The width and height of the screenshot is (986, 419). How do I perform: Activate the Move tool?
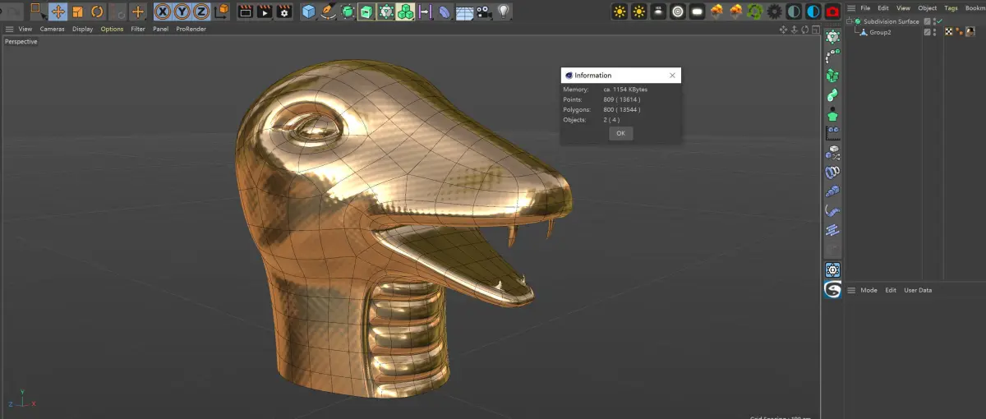tap(58, 12)
